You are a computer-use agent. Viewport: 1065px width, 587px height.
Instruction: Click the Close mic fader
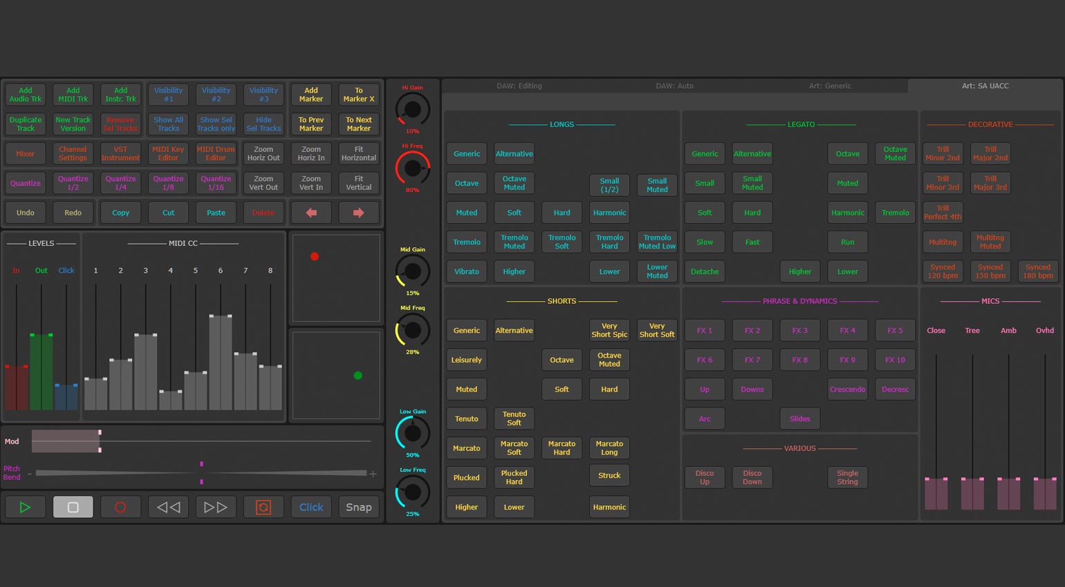point(936,479)
